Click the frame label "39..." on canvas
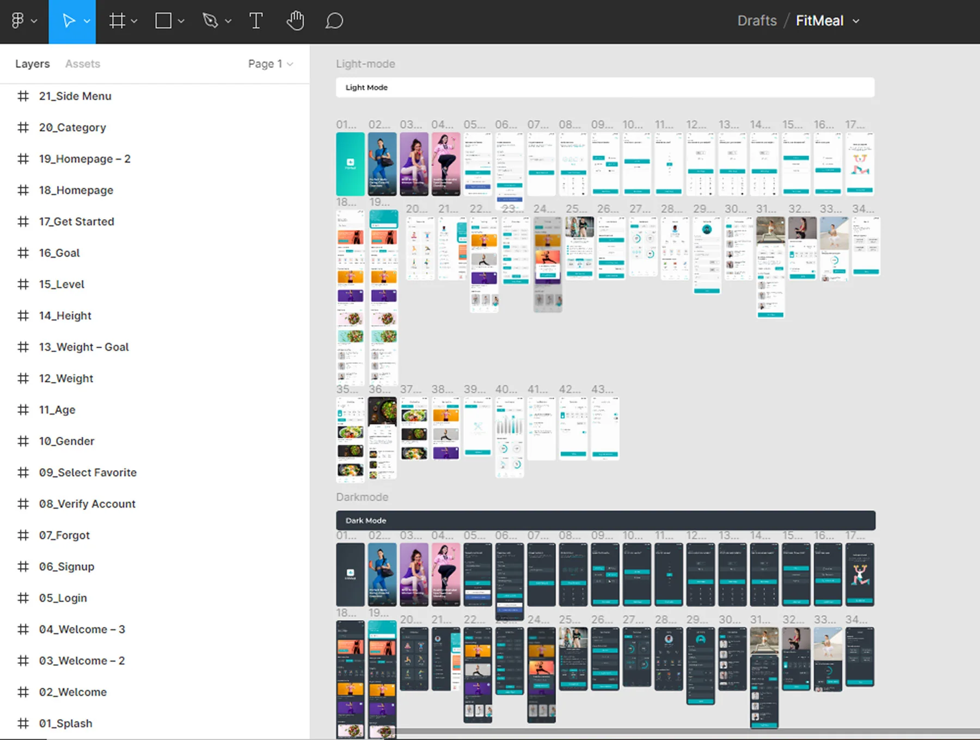This screenshot has height=740, width=980. tap(474, 390)
